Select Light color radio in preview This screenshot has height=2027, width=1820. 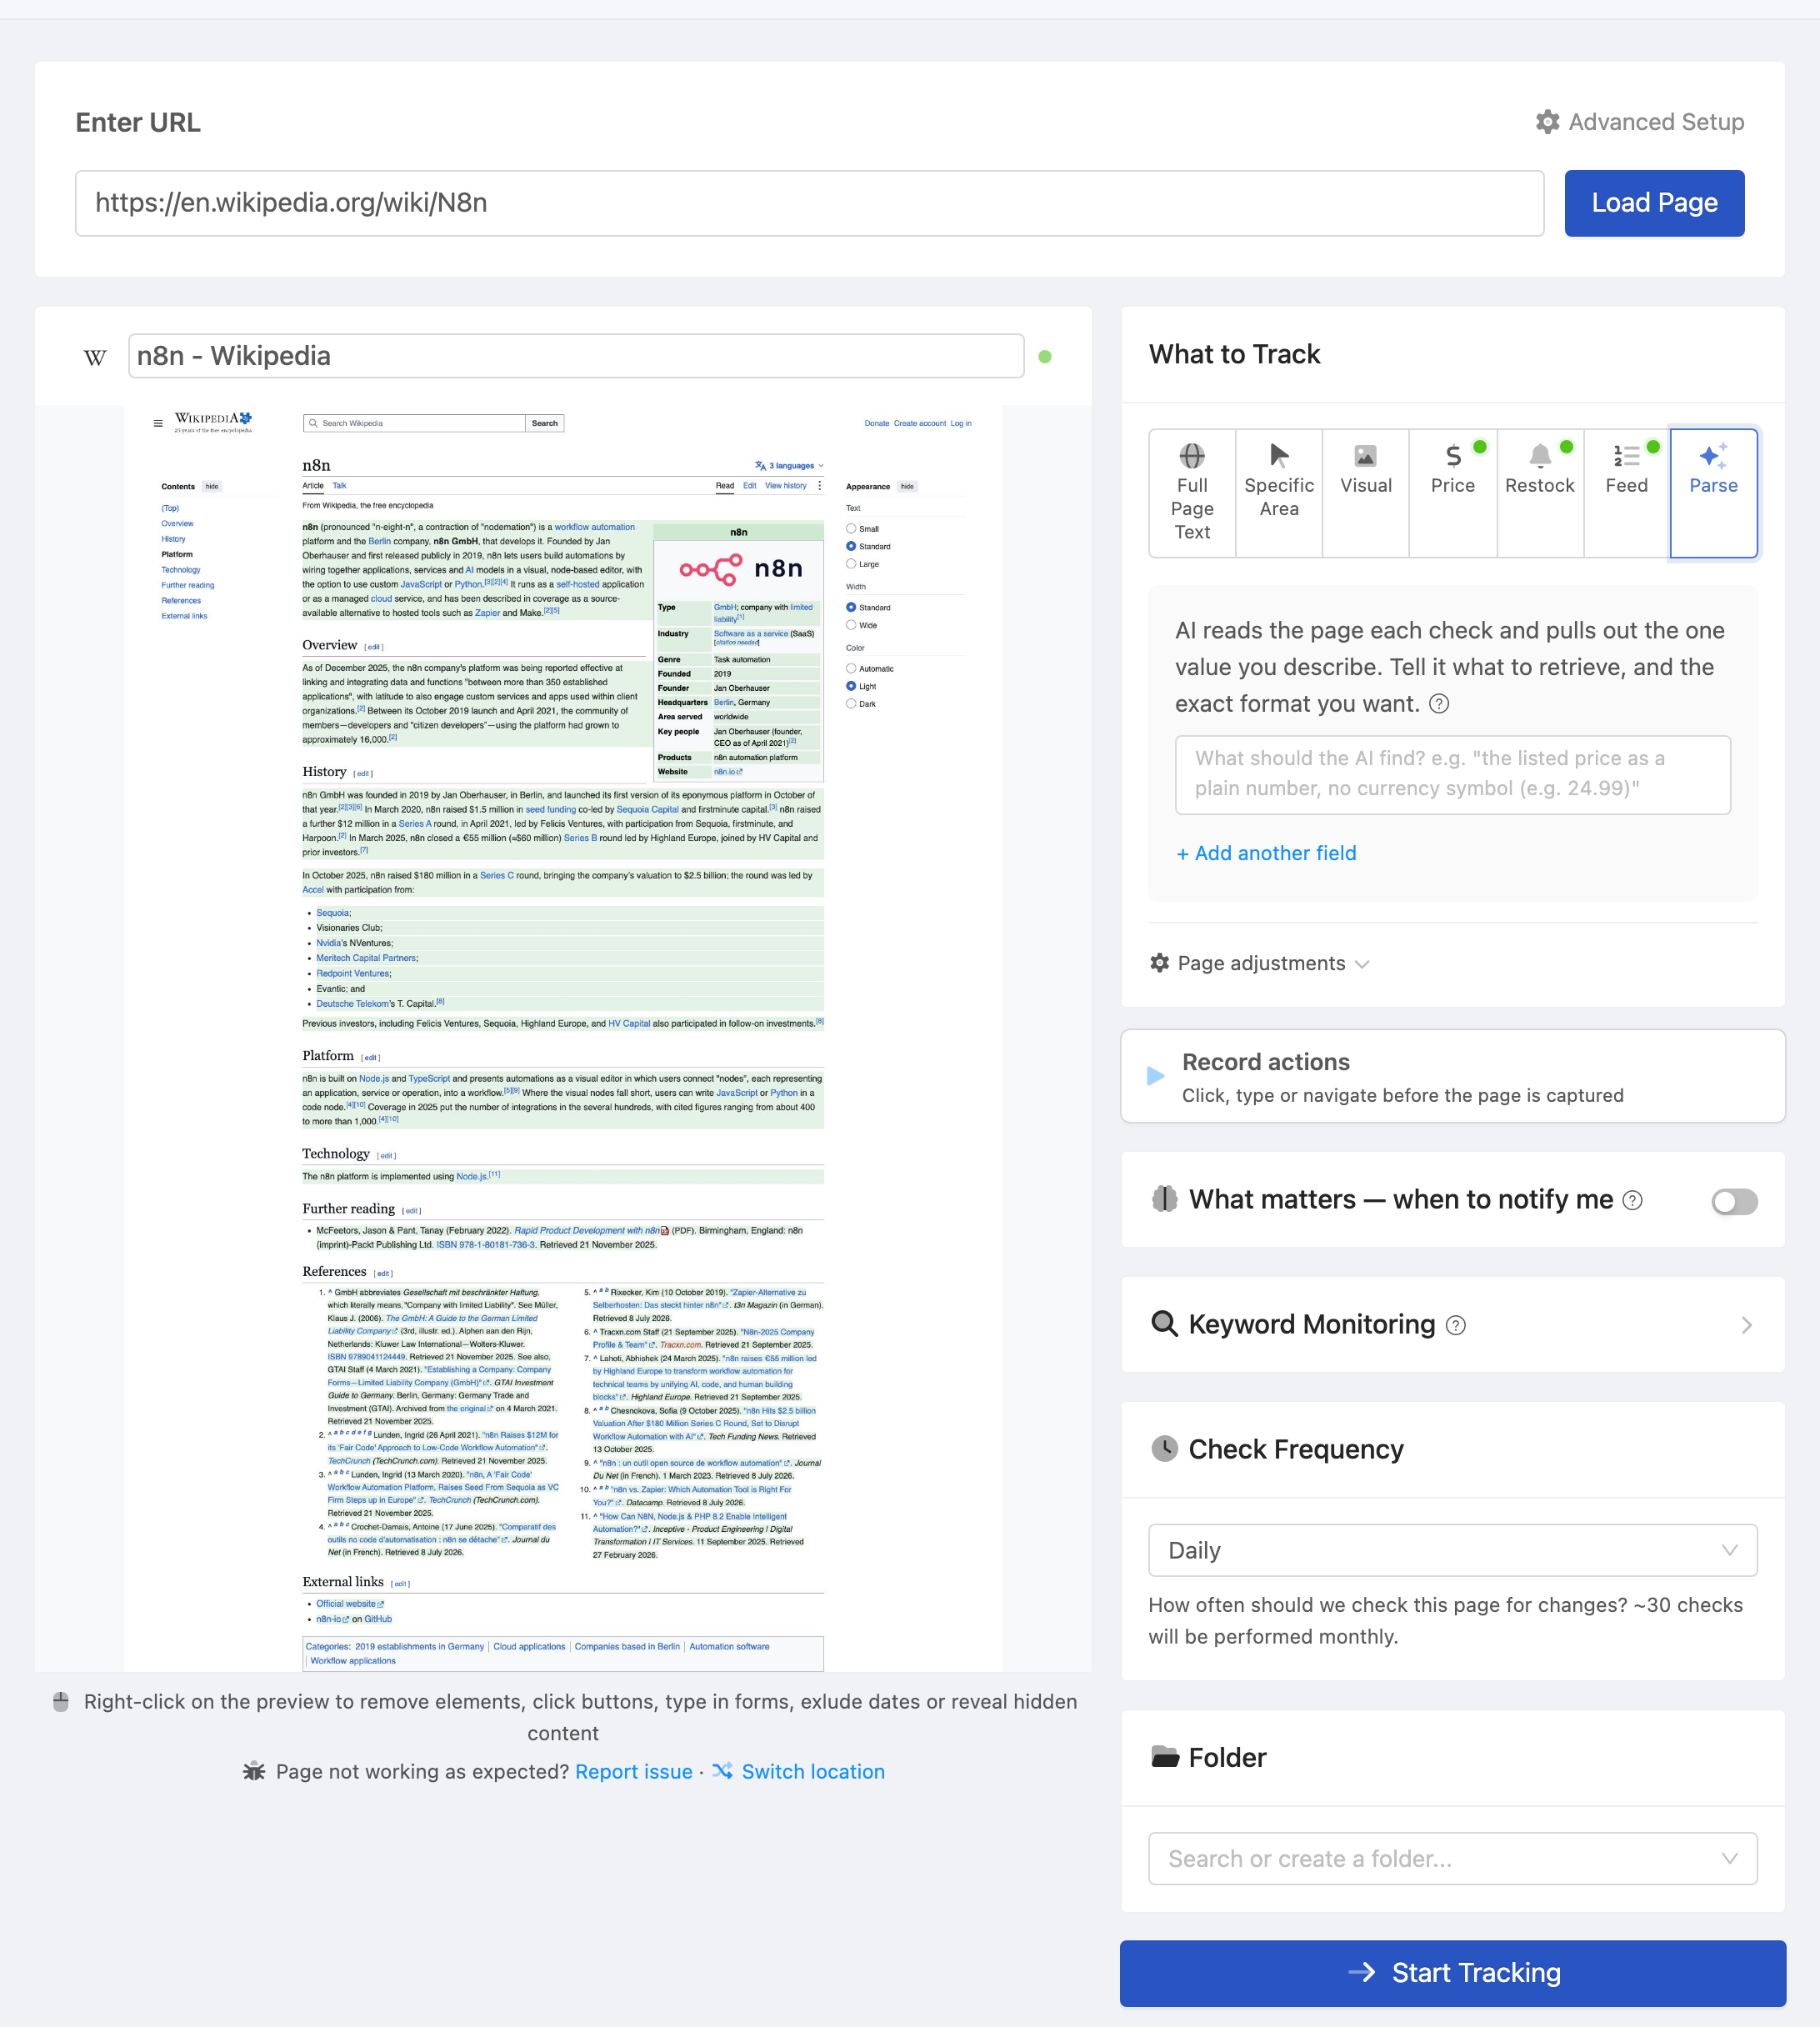tap(851, 686)
